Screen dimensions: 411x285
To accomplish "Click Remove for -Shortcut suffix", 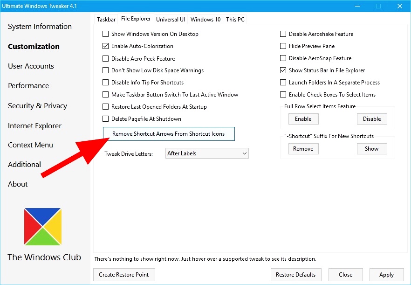I will pos(303,149).
